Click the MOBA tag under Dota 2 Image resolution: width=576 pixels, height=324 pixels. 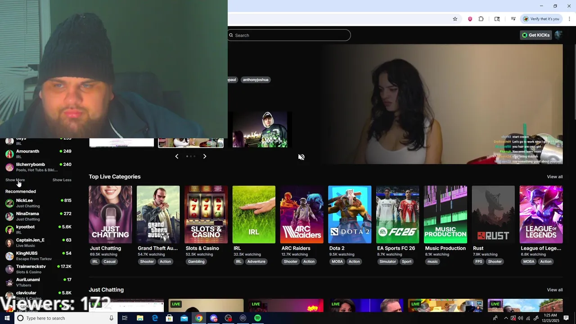click(x=337, y=261)
